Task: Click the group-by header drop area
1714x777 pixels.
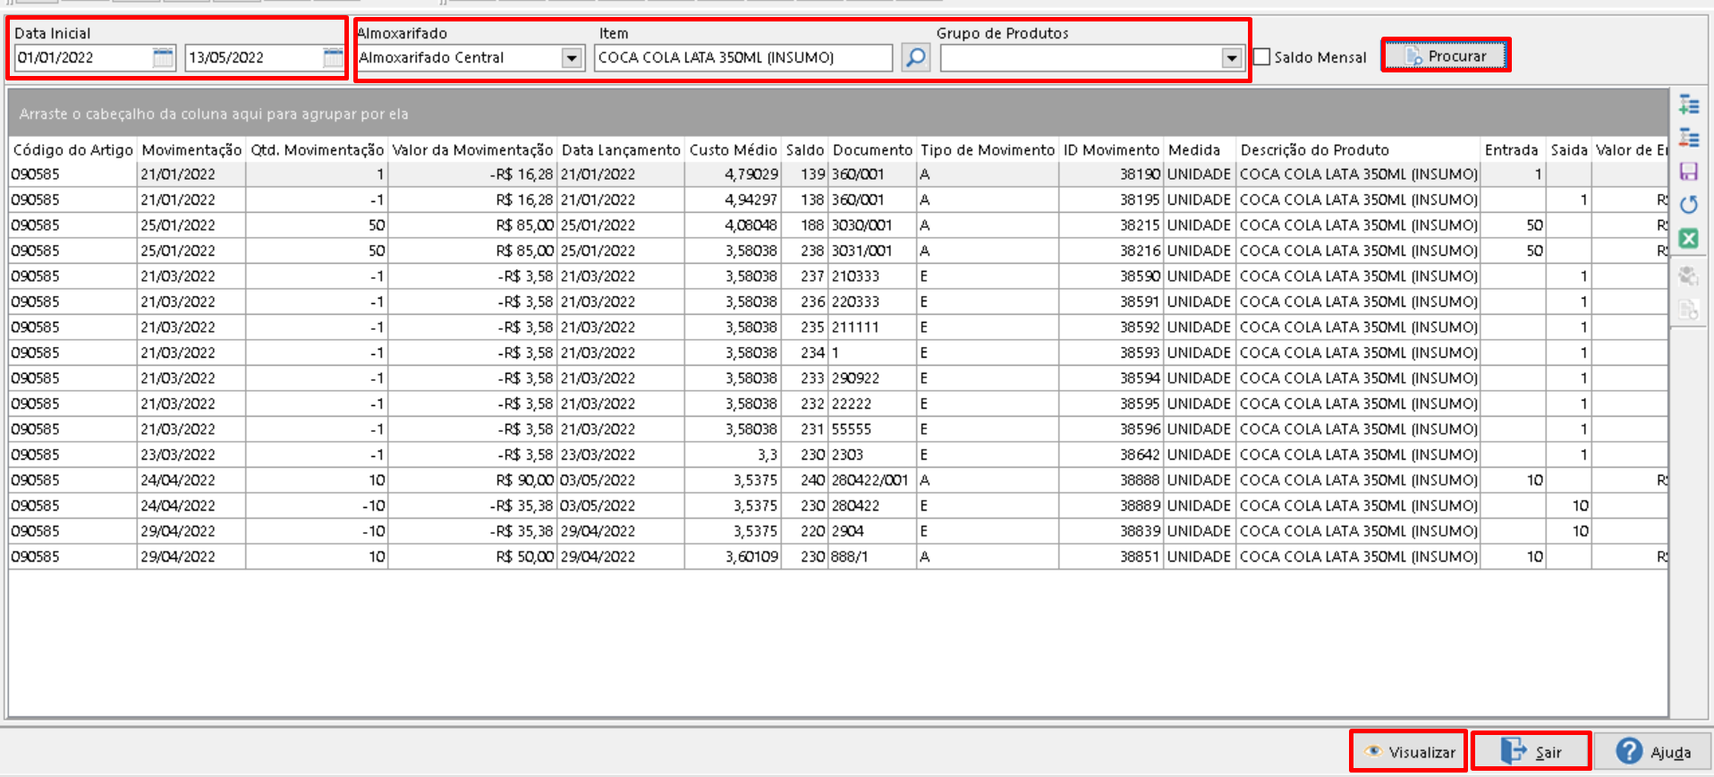Action: 838,114
